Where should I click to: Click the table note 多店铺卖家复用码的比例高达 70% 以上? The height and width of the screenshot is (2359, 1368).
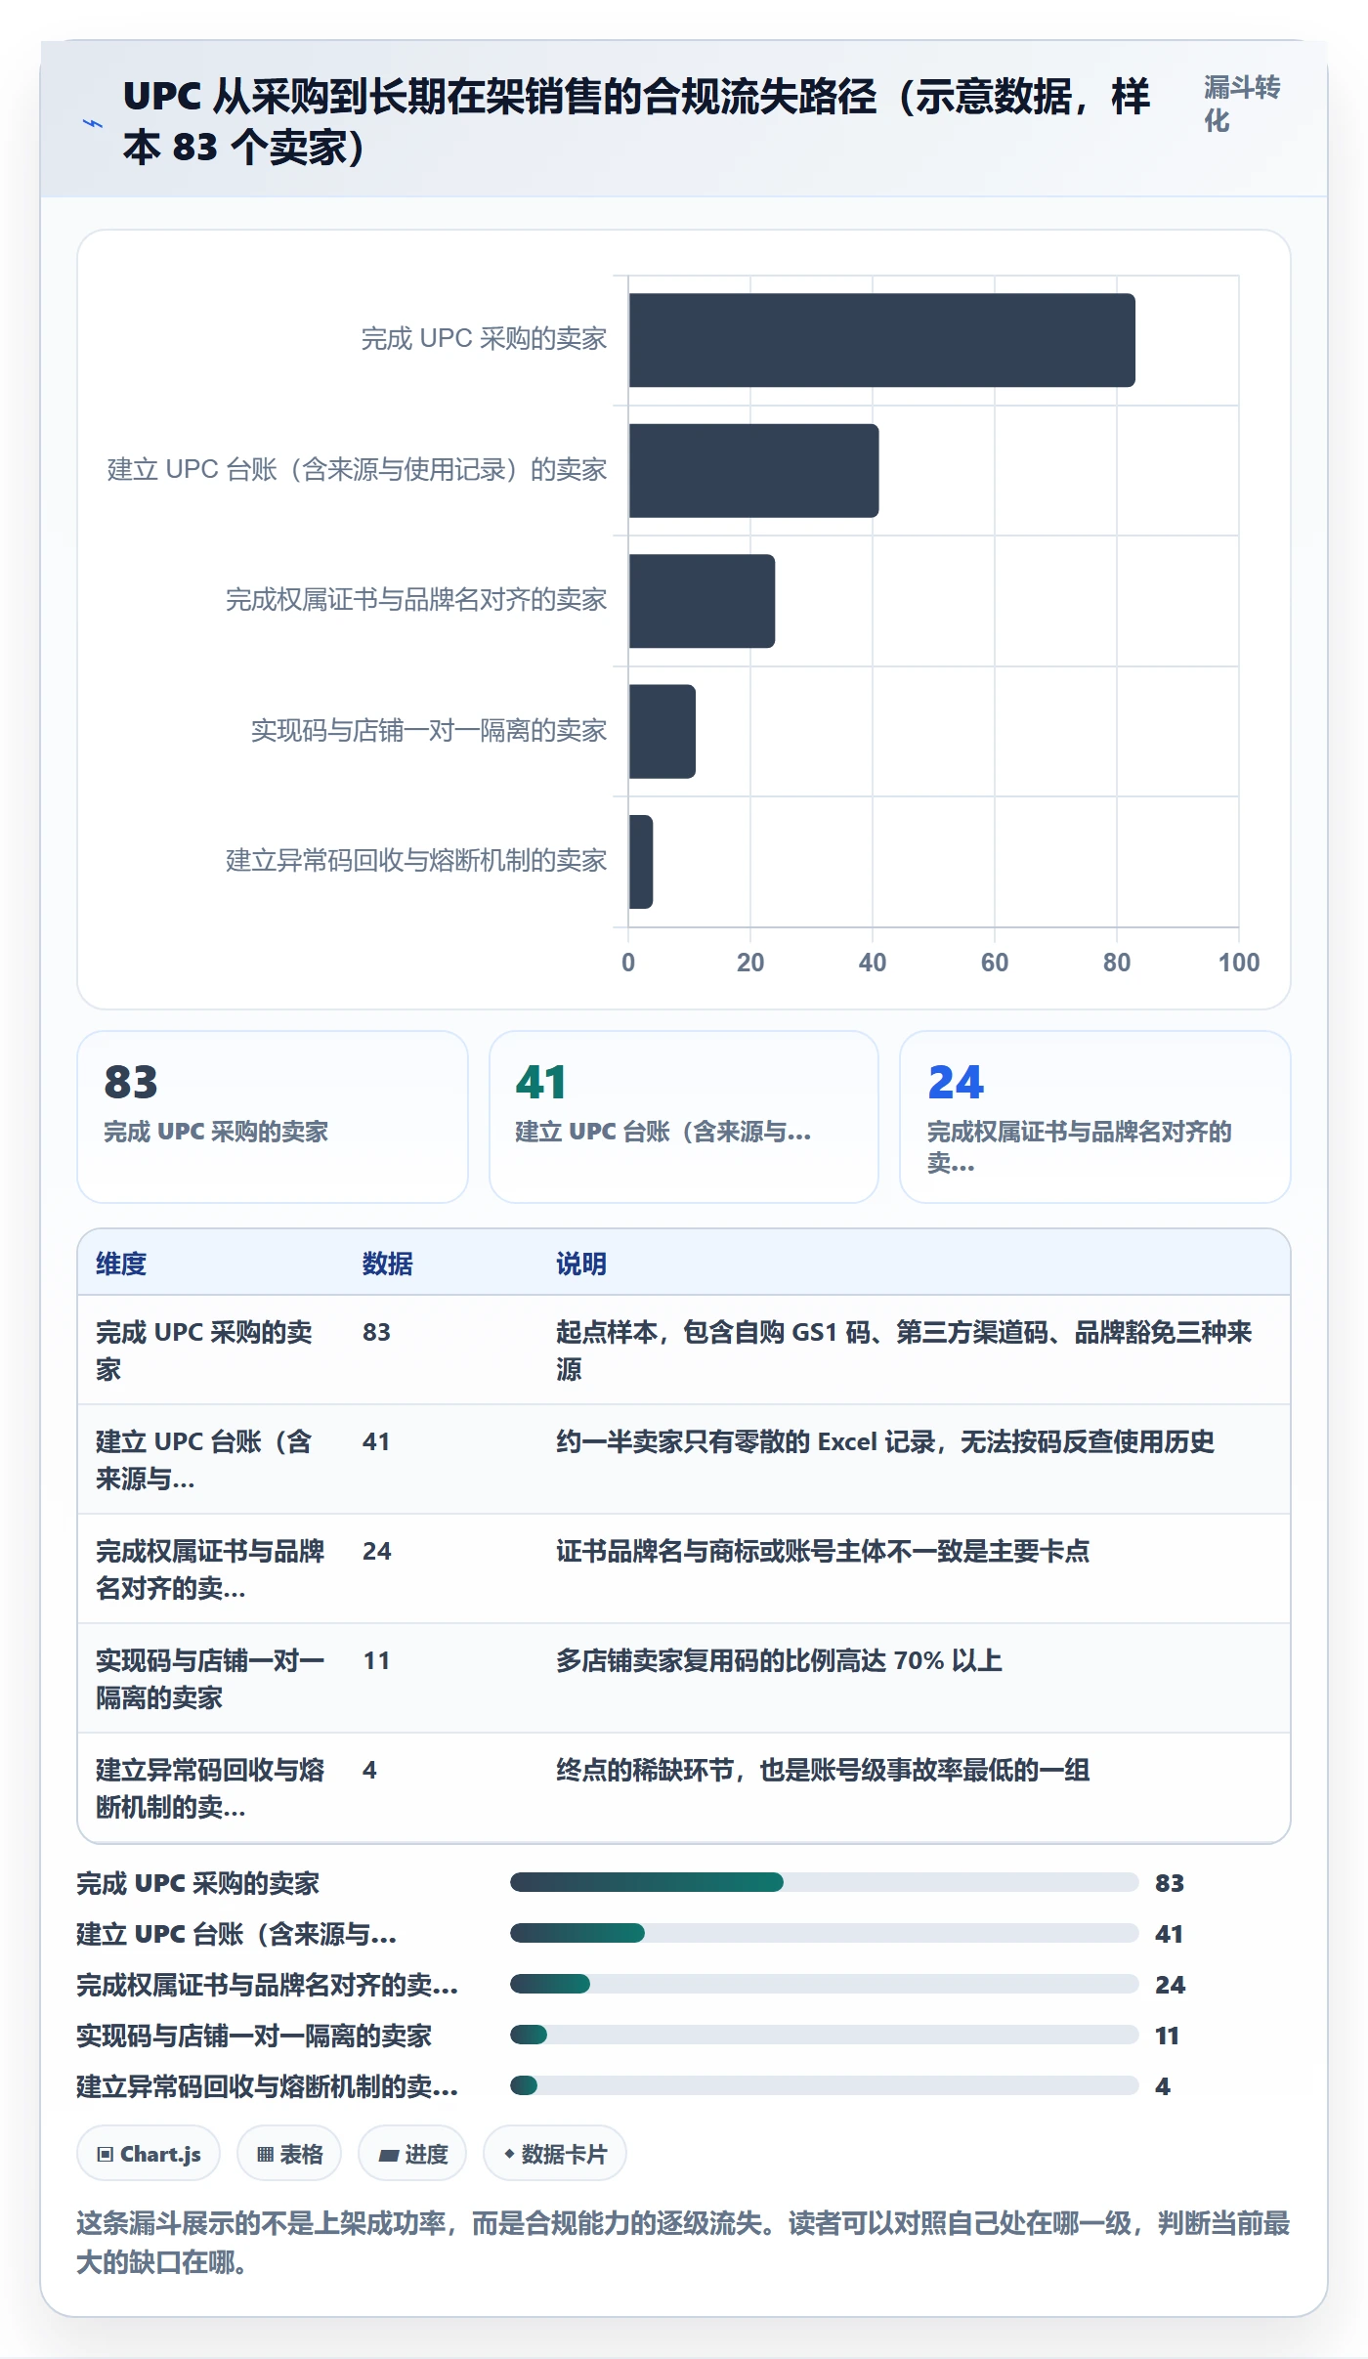pyautogui.click(x=780, y=1660)
